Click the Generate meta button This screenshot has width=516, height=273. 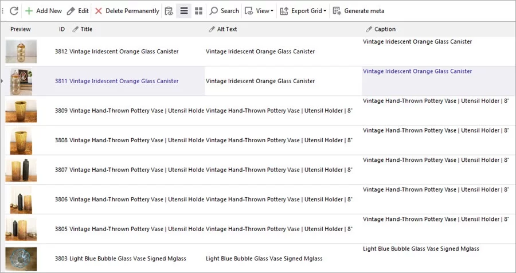click(358, 11)
